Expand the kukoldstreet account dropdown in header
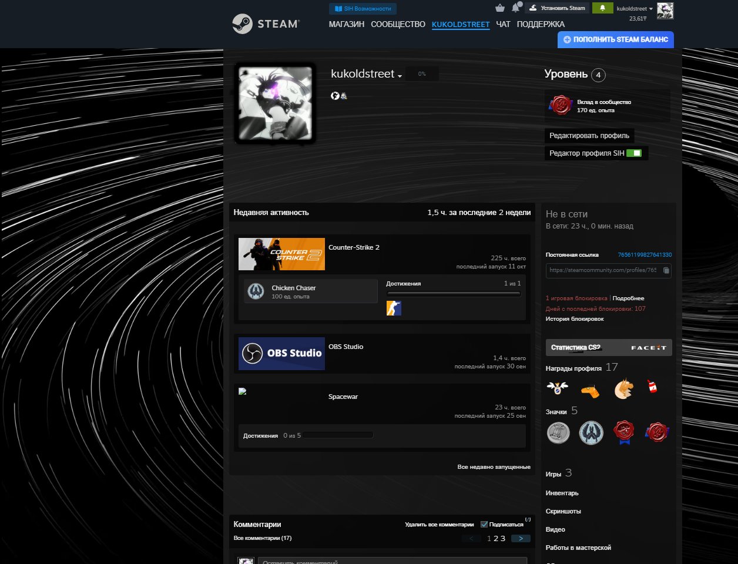Screen dimensions: 738x564 (635, 9)
